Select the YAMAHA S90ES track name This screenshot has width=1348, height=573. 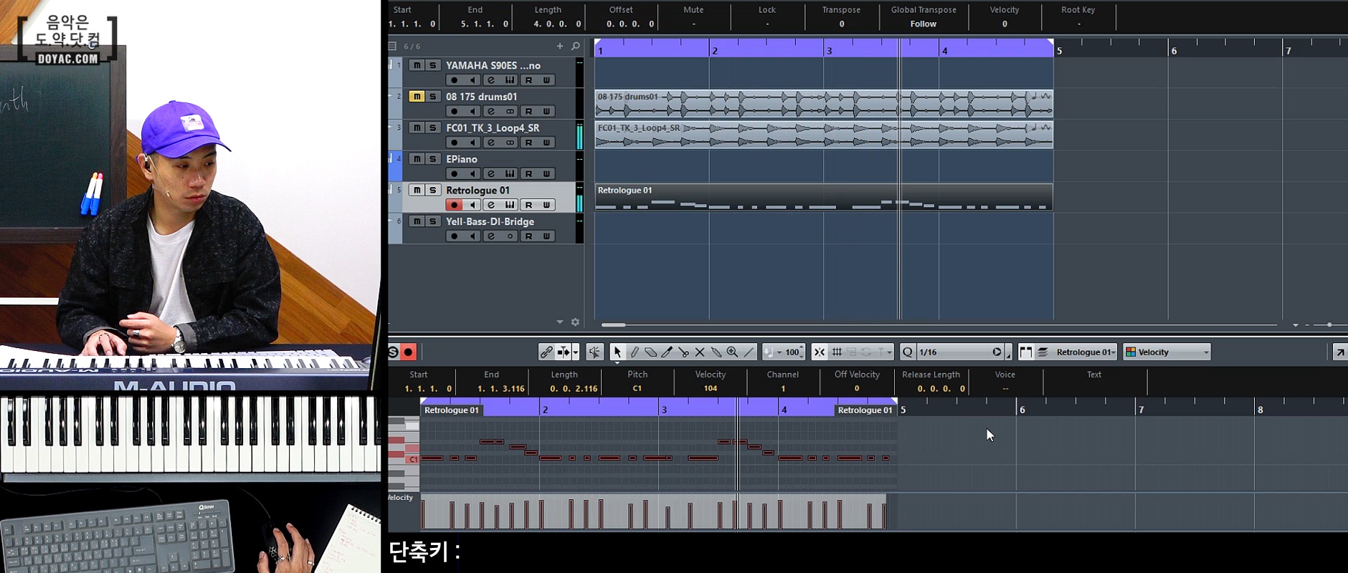click(x=493, y=65)
